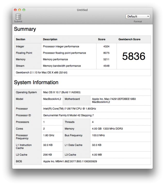Click the Processor Frequency label

pyautogui.click(x=22, y=137)
